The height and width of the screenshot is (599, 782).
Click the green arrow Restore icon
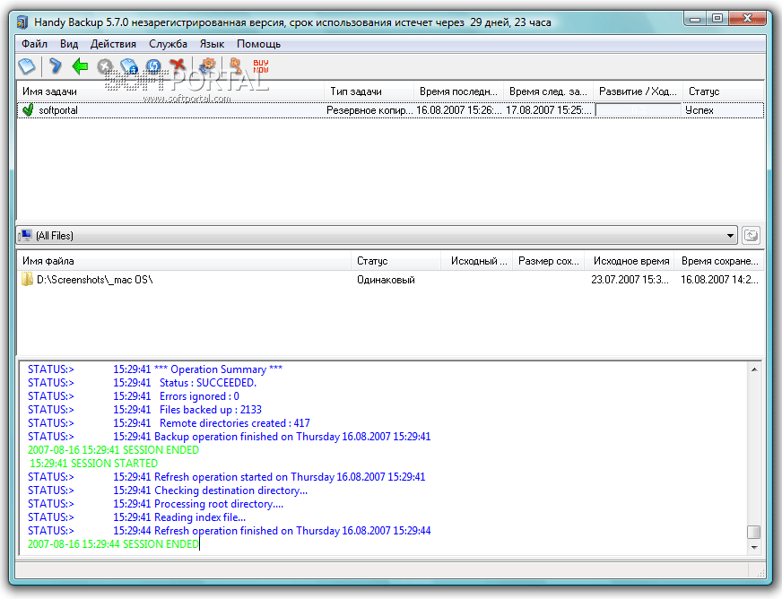(80, 65)
